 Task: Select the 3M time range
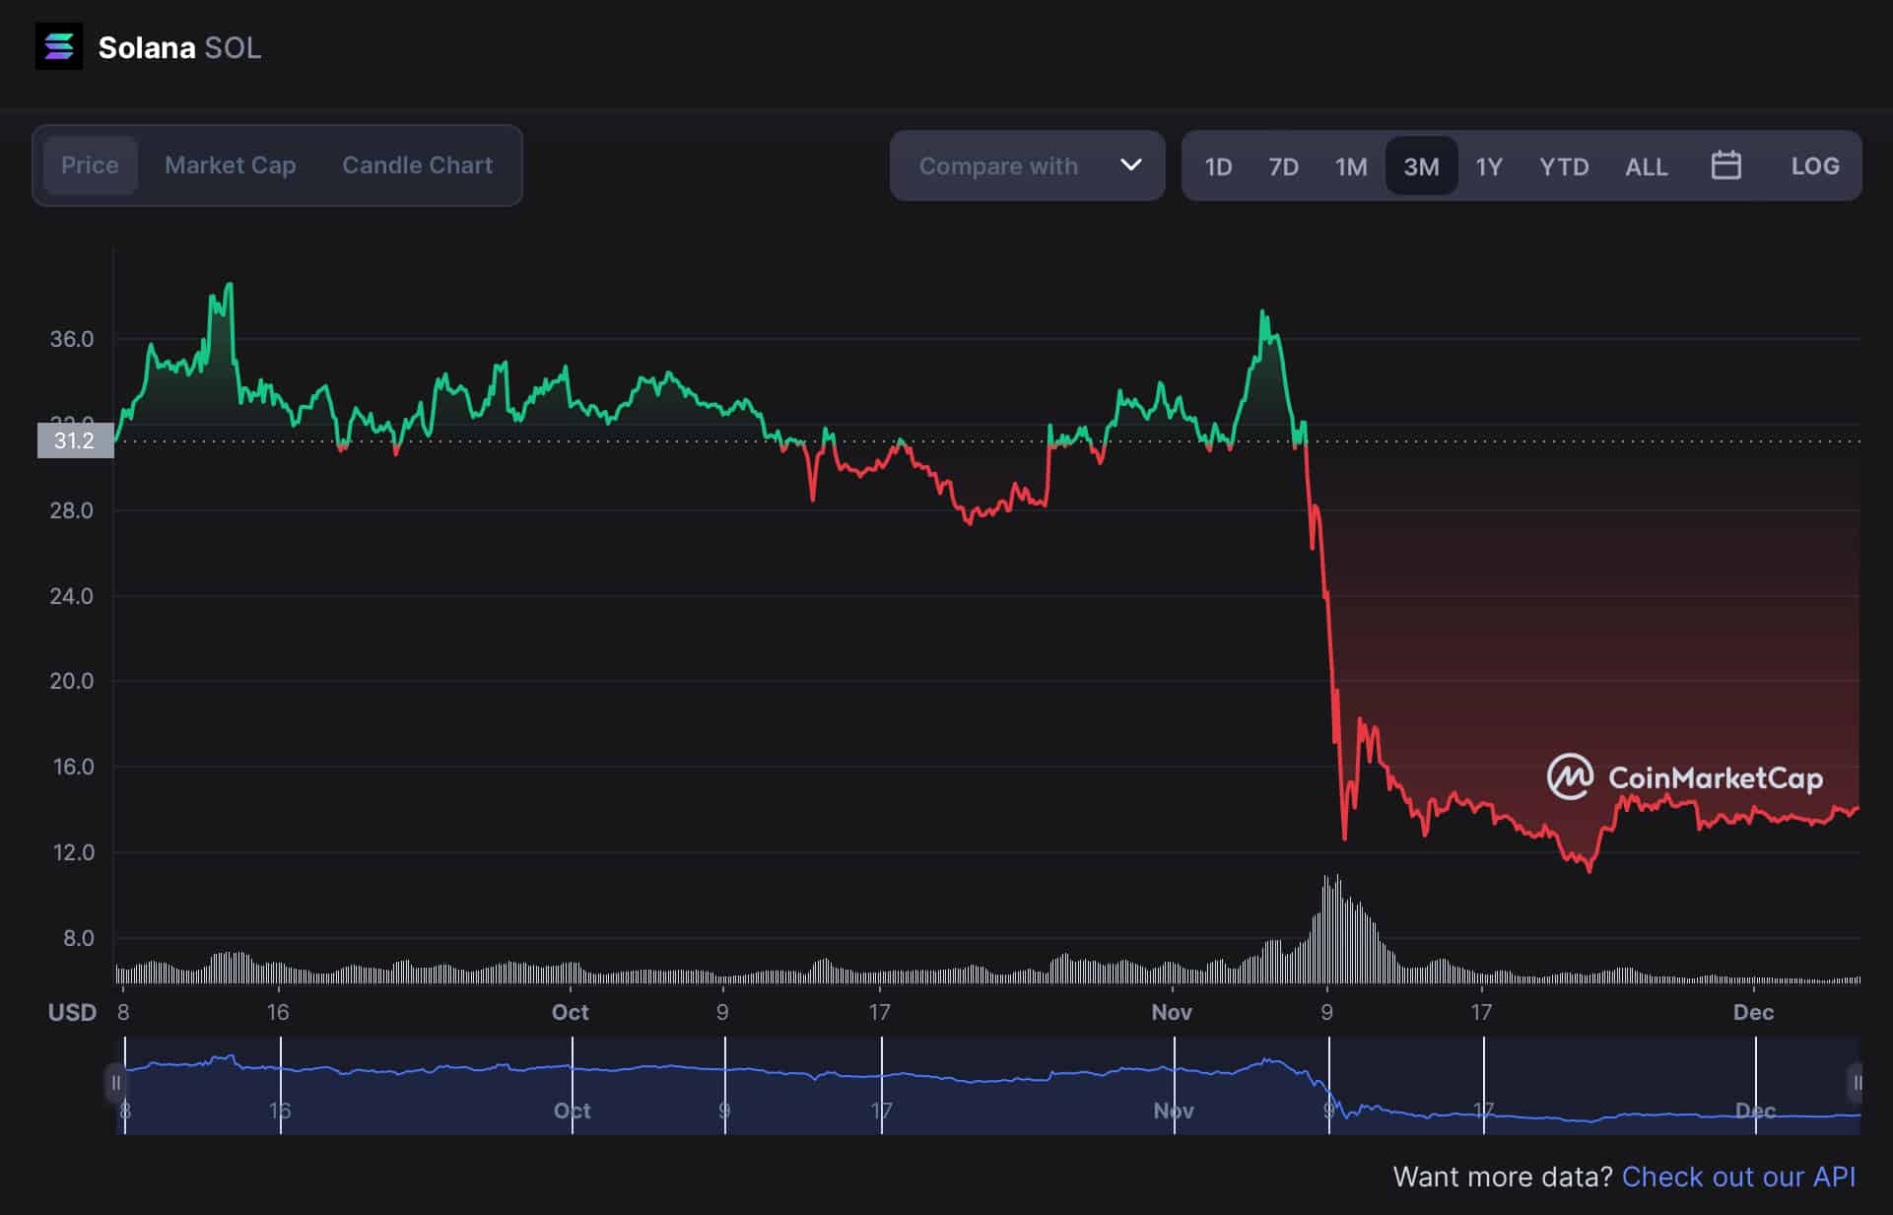pyautogui.click(x=1420, y=167)
